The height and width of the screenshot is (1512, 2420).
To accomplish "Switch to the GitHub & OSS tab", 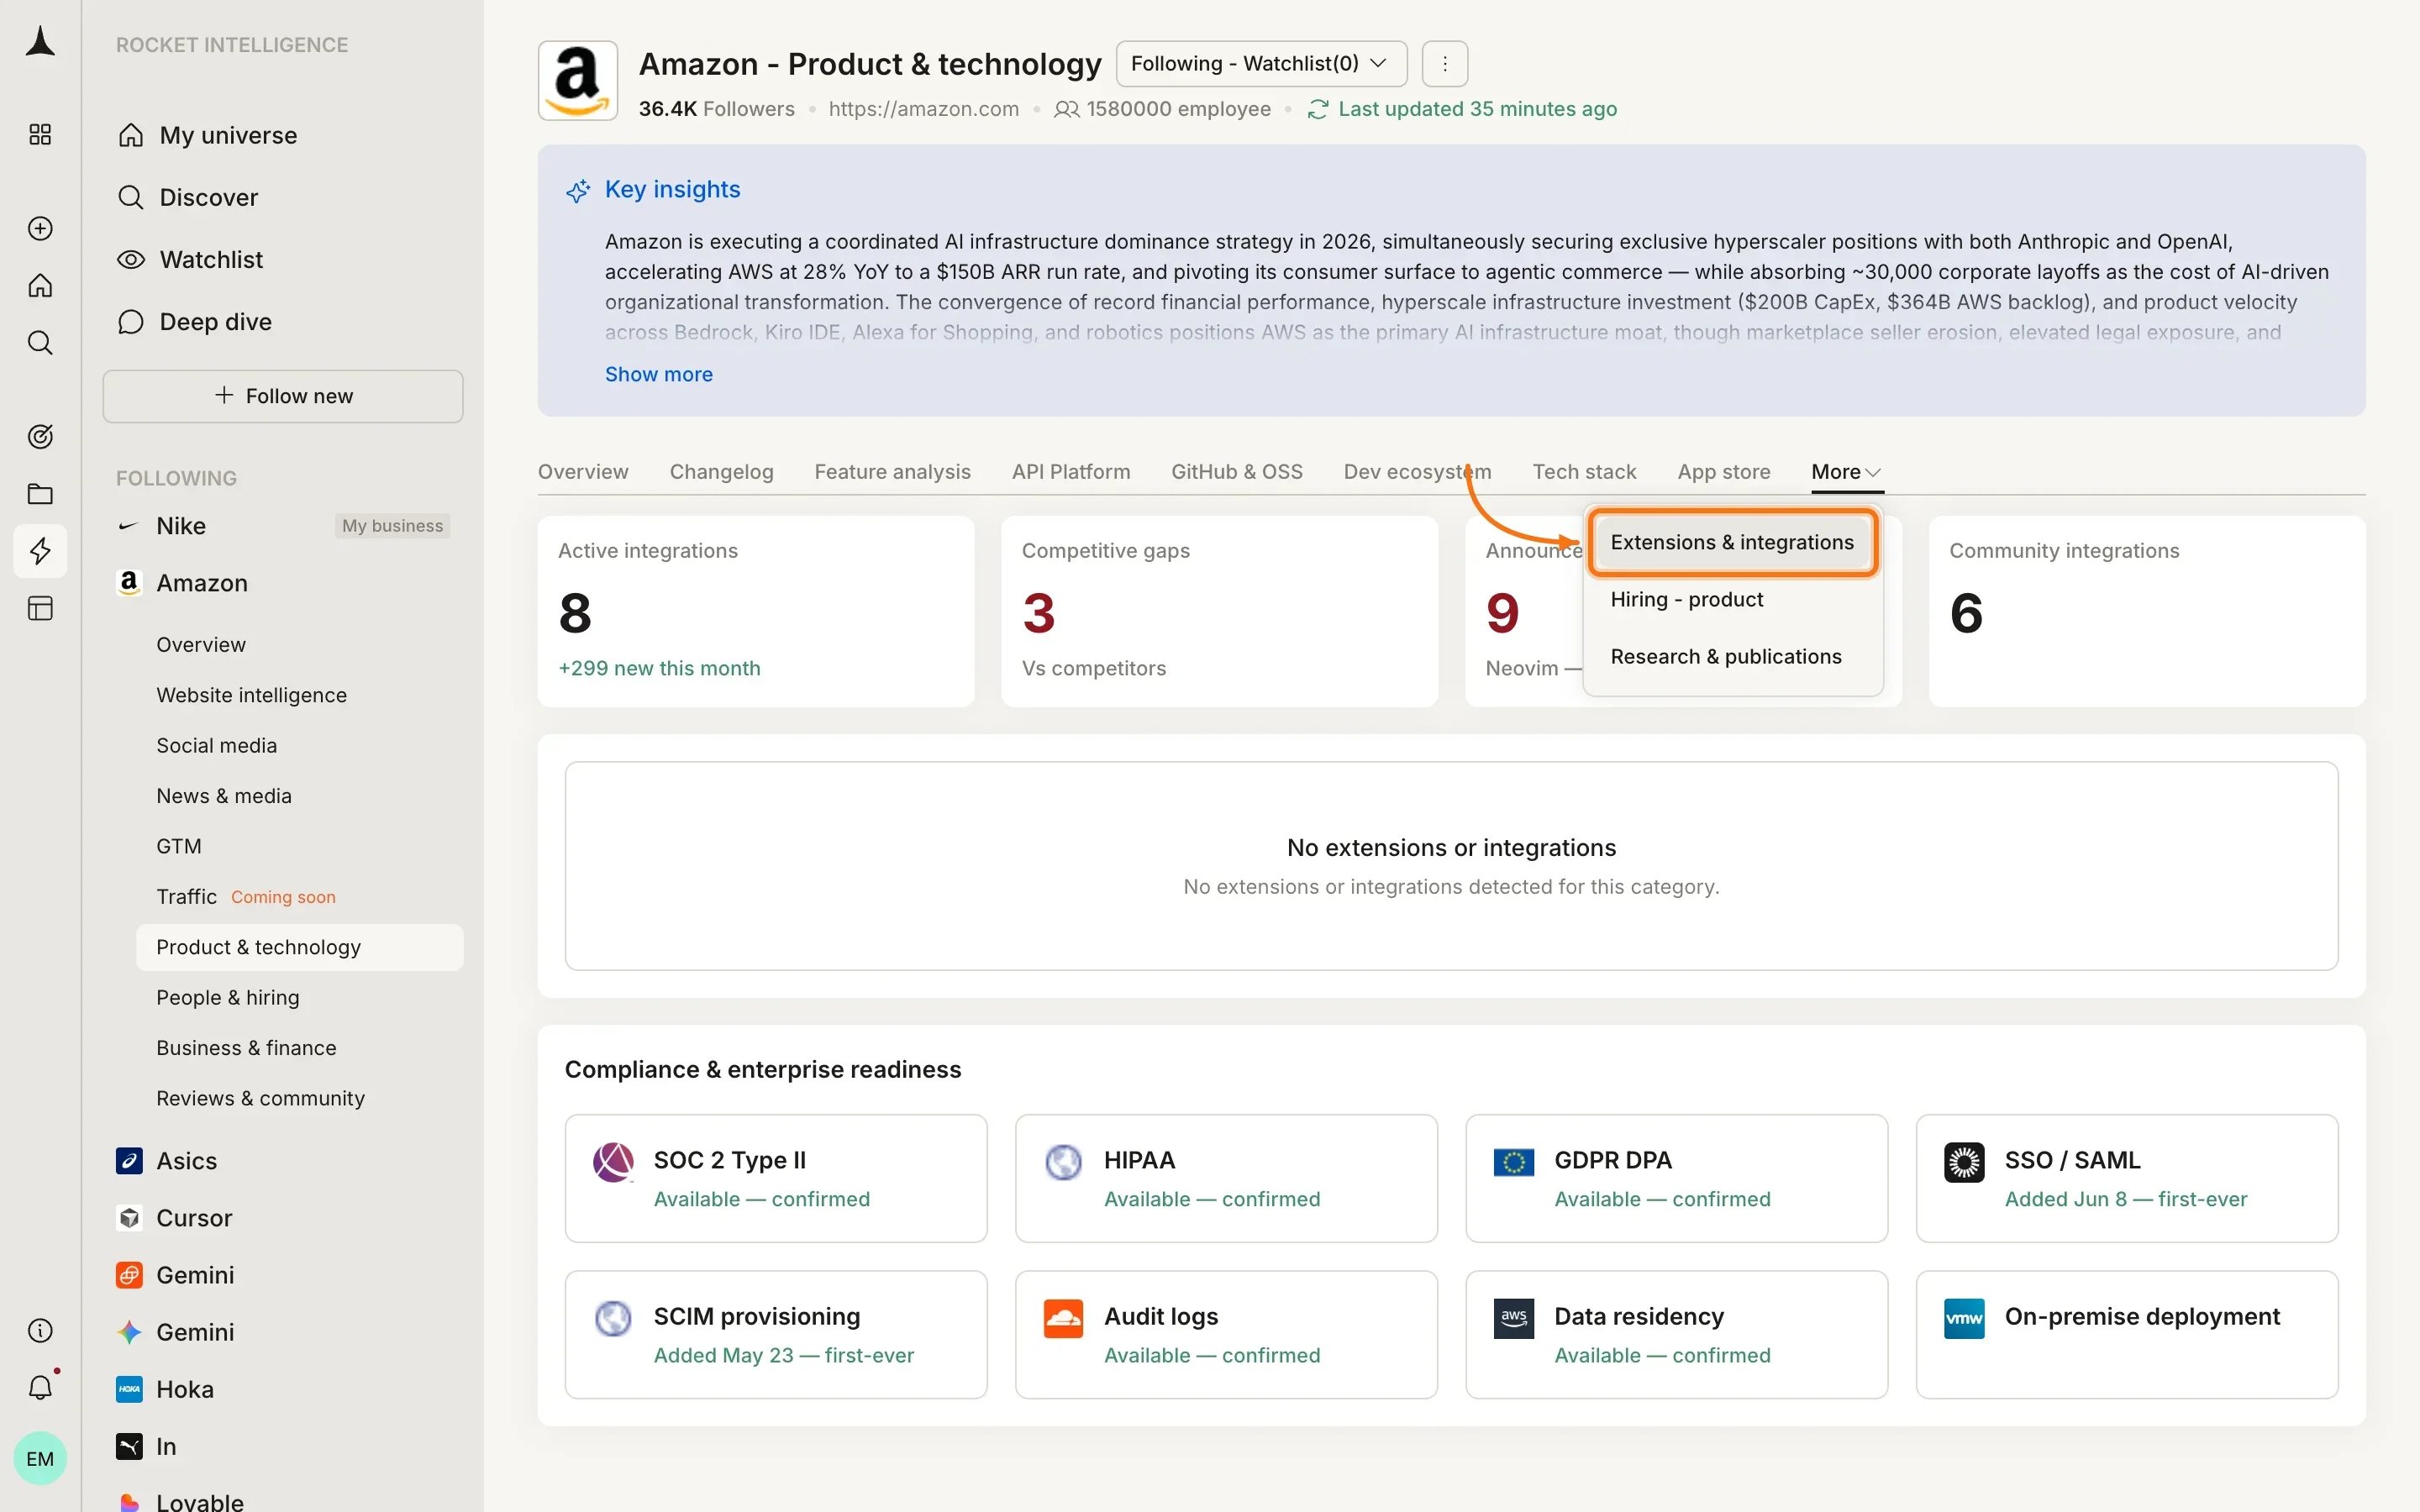I will 1237,472.
